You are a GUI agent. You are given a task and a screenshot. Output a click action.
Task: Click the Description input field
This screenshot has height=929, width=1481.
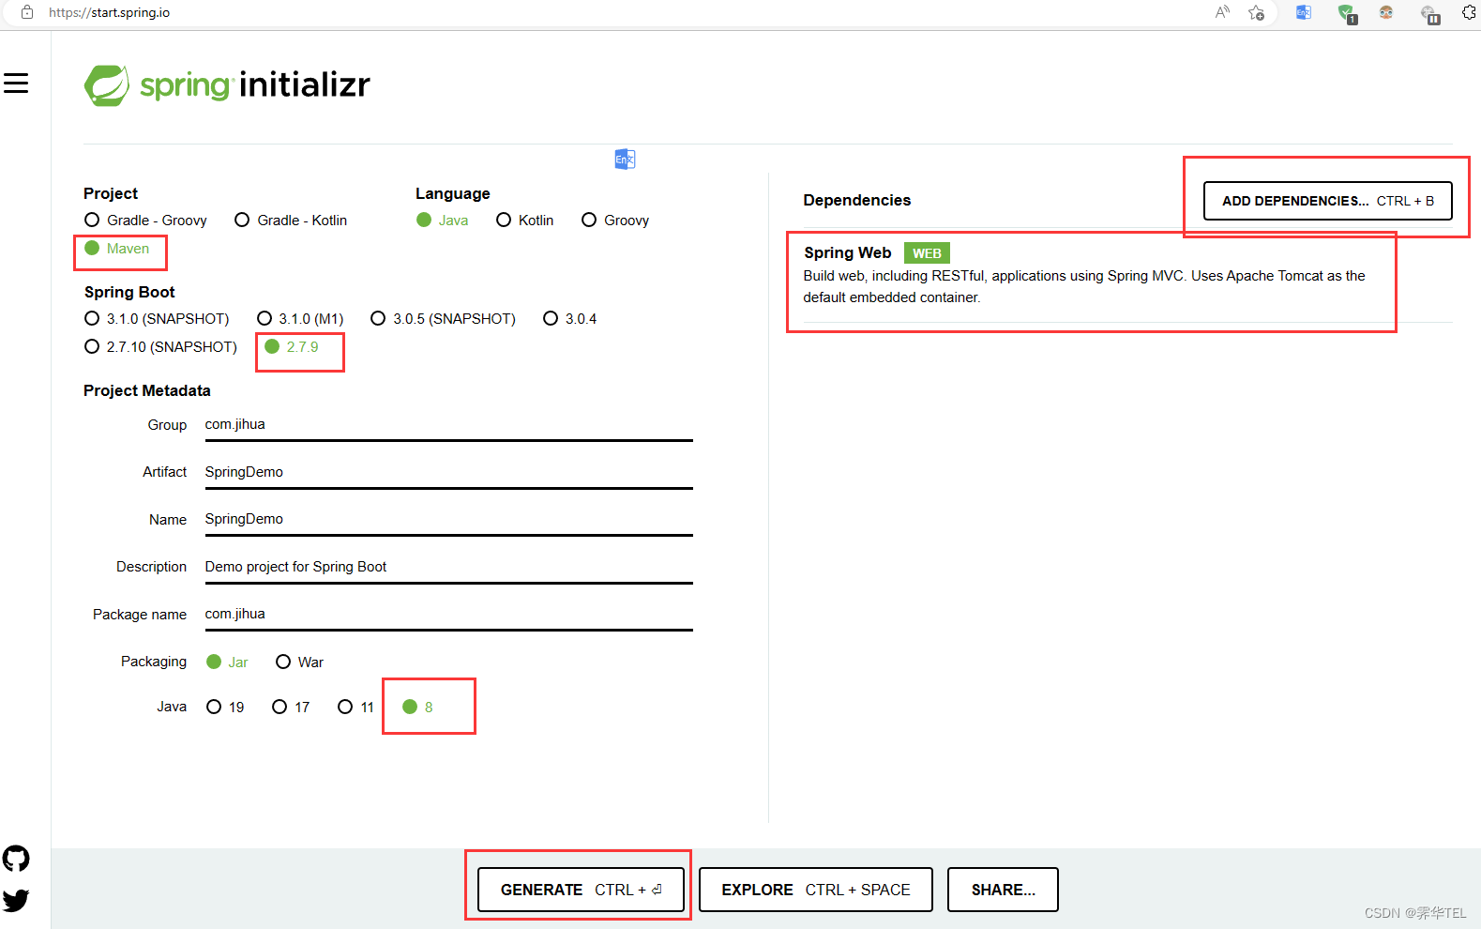click(448, 567)
